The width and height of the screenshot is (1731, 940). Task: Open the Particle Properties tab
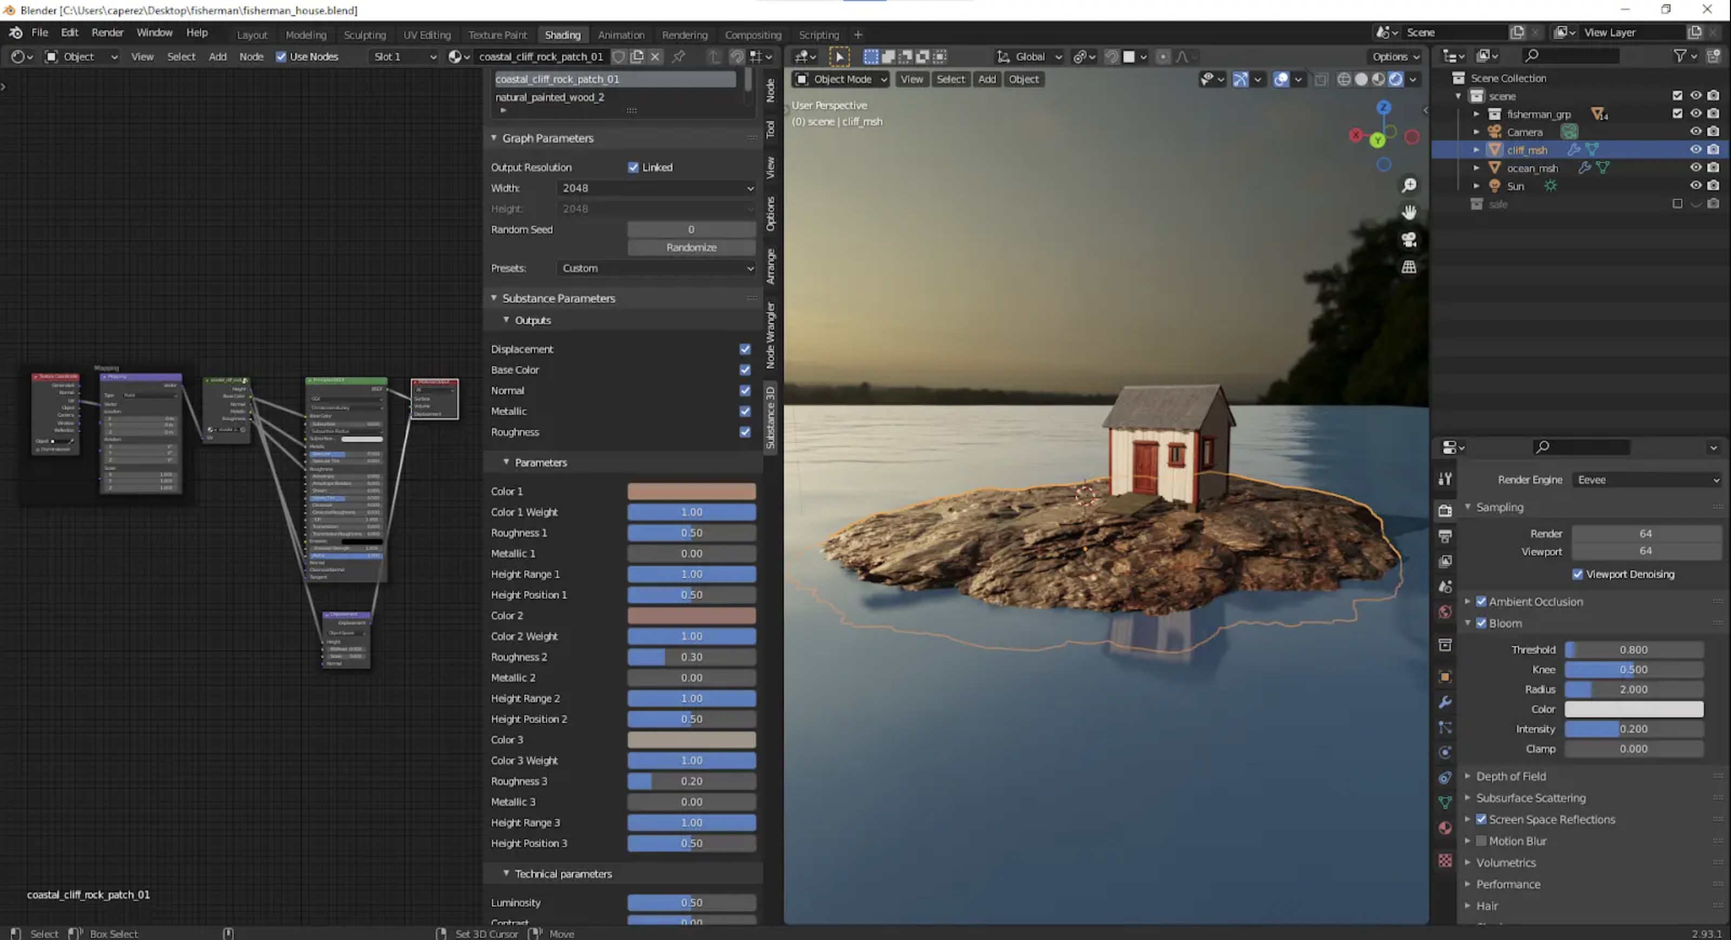(1446, 728)
